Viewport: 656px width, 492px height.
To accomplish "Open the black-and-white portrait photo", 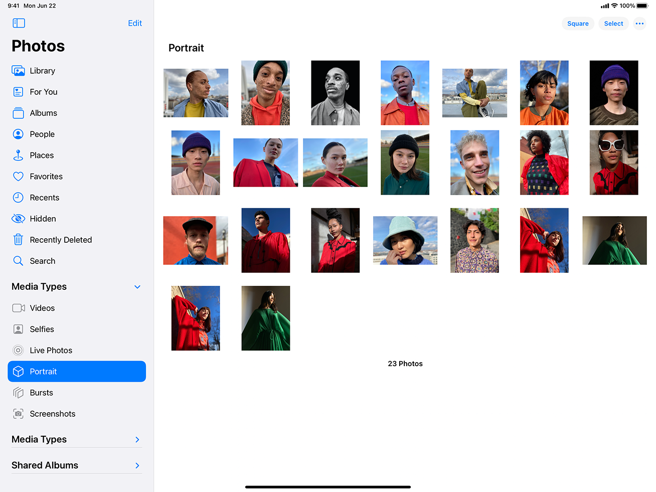I will pyautogui.click(x=336, y=93).
